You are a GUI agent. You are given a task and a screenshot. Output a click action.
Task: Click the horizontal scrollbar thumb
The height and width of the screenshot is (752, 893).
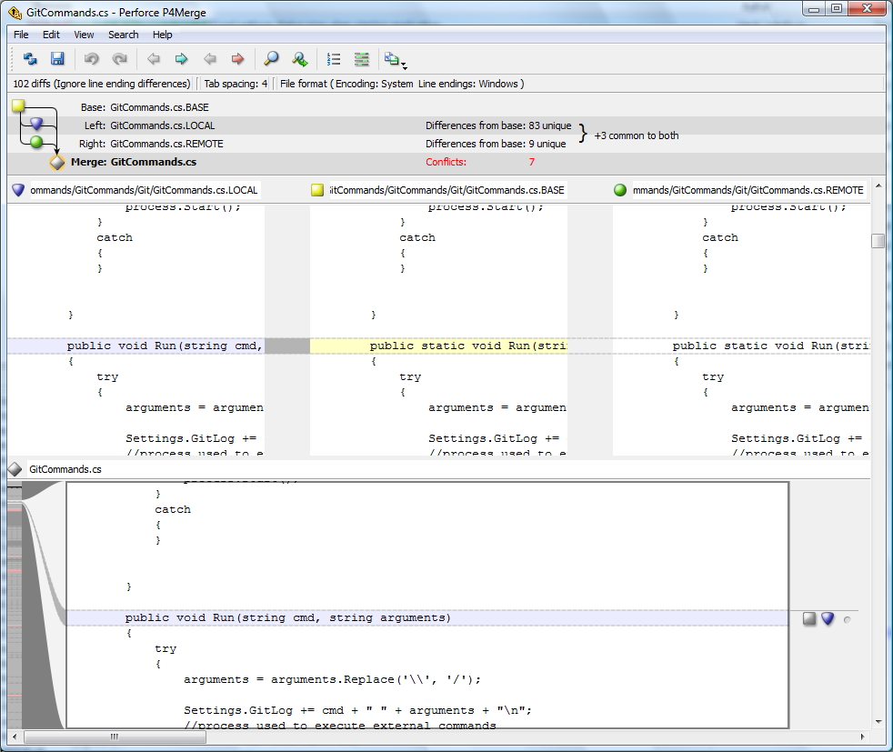point(115,737)
